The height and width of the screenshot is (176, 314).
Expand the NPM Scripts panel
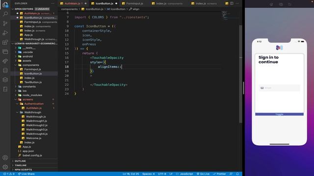(x=23, y=170)
